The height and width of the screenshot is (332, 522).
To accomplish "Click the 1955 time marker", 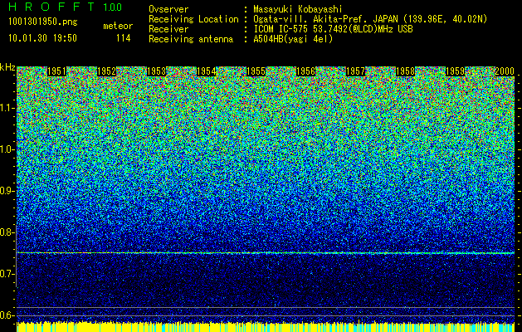I will coord(256,71).
